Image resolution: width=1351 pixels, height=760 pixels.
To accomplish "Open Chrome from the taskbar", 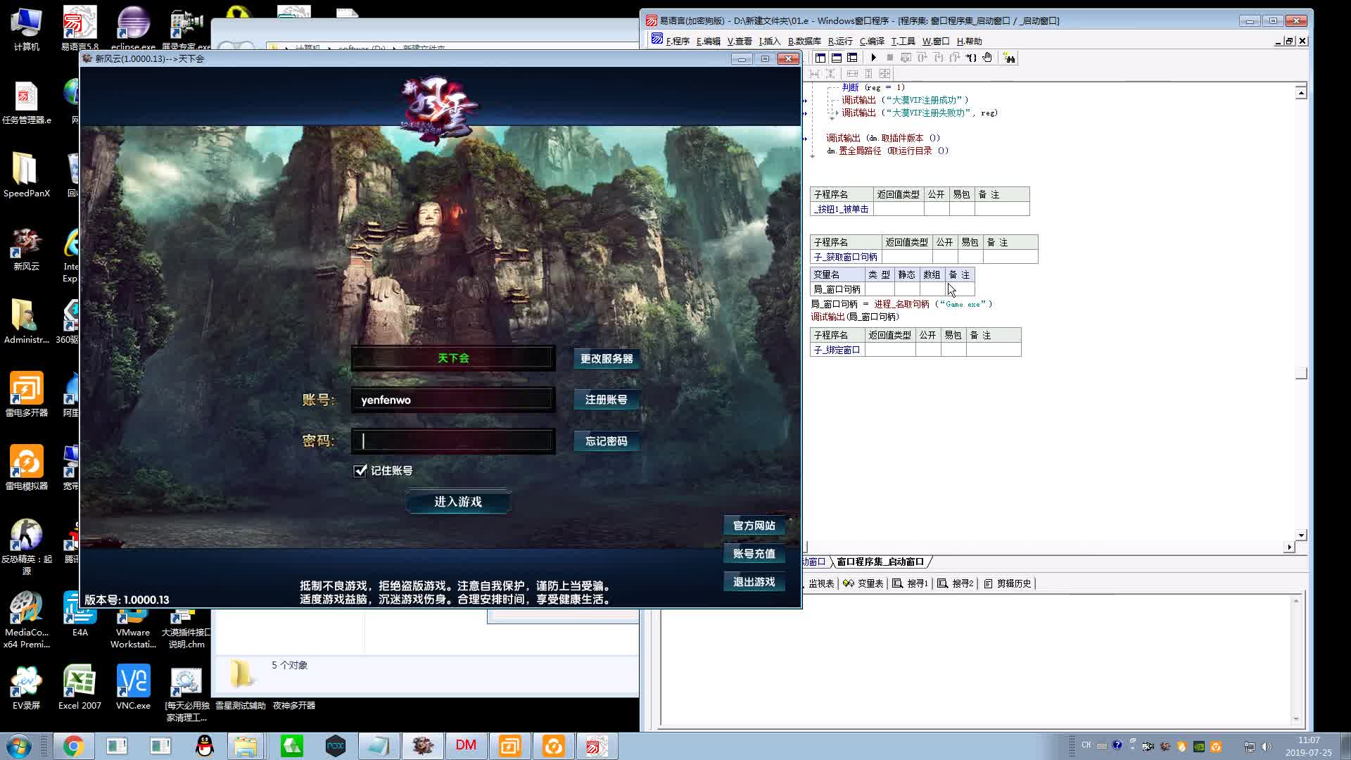I will click(x=73, y=746).
